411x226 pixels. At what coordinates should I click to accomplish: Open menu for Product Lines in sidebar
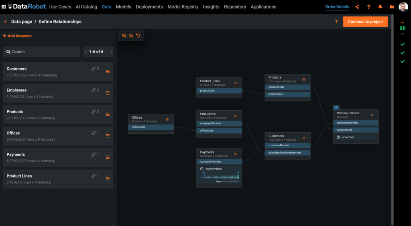tap(108, 179)
